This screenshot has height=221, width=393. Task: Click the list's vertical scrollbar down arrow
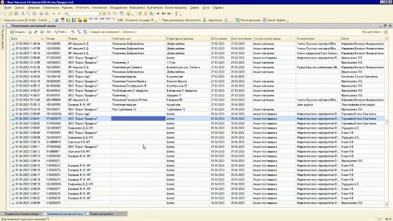[x=386, y=204]
